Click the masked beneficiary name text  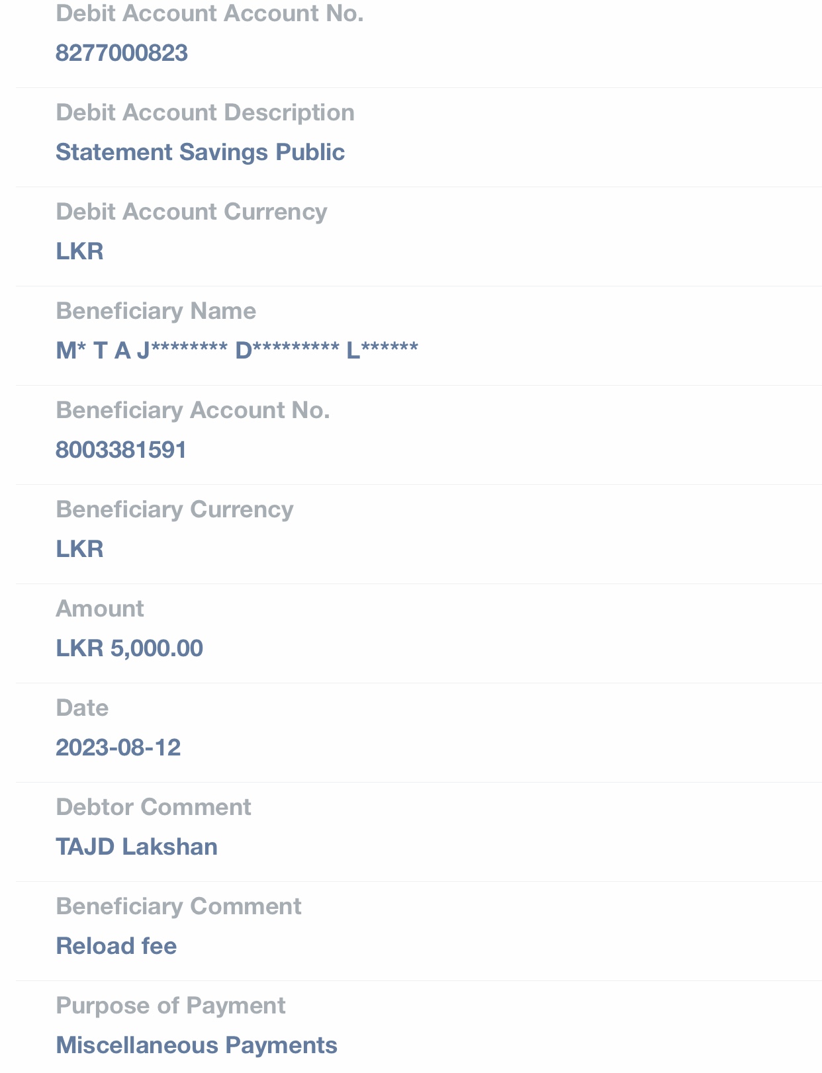click(237, 351)
